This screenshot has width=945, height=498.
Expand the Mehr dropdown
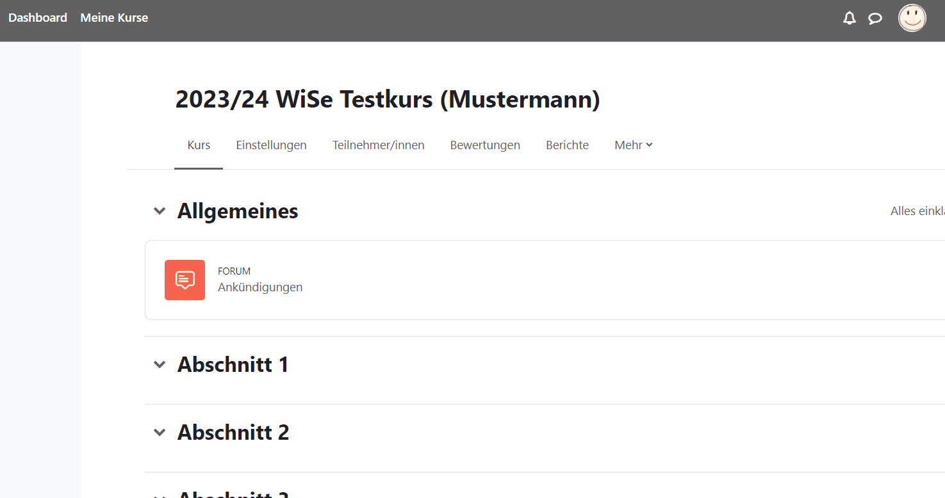[x=633, y=145]
